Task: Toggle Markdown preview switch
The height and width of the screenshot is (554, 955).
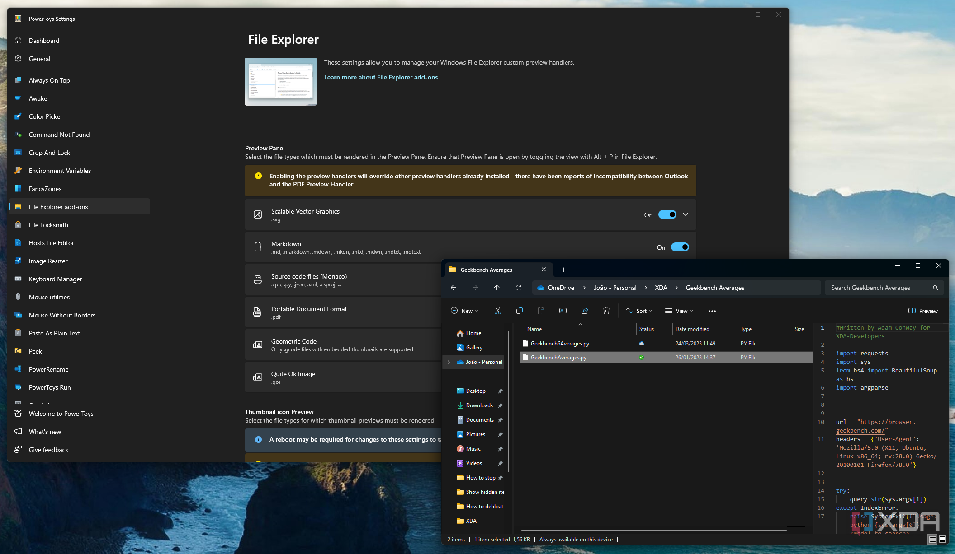Action: [x=680, y=247]
